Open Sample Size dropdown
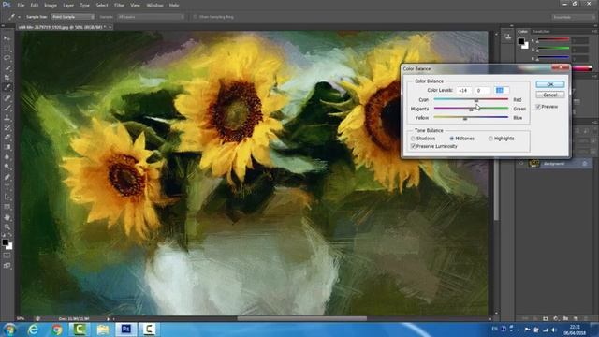The width and height of the screenshot is (599, 337). coord(73,17)
